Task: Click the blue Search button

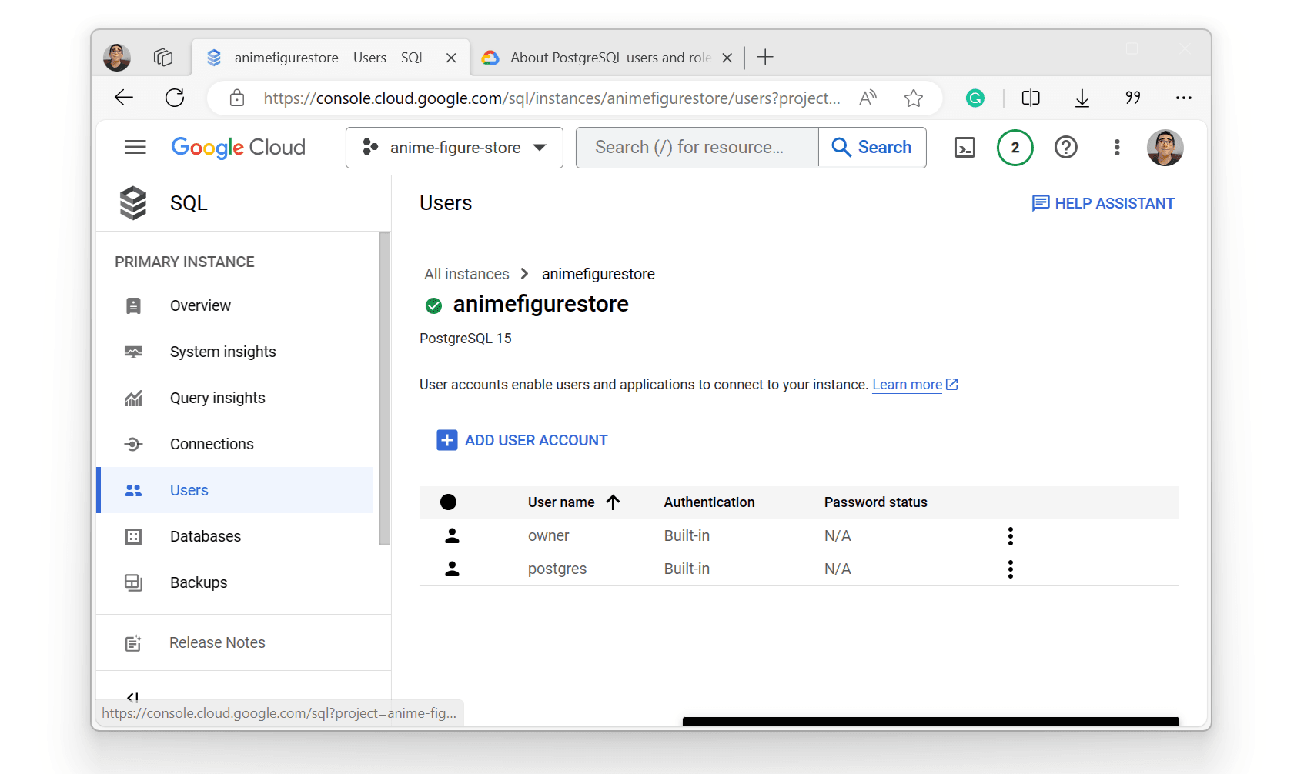Action: (x=872, y=148)
